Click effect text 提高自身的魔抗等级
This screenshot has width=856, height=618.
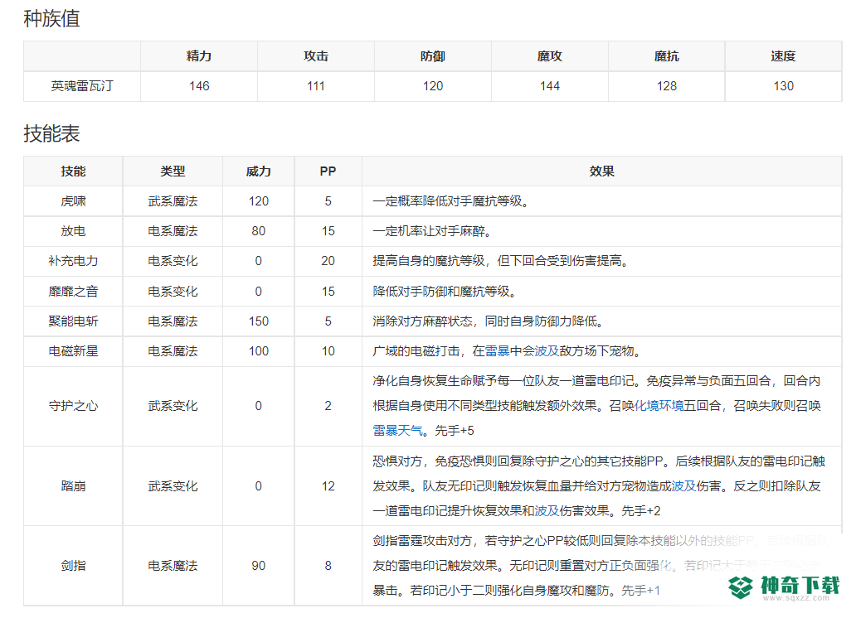(429, 261)
